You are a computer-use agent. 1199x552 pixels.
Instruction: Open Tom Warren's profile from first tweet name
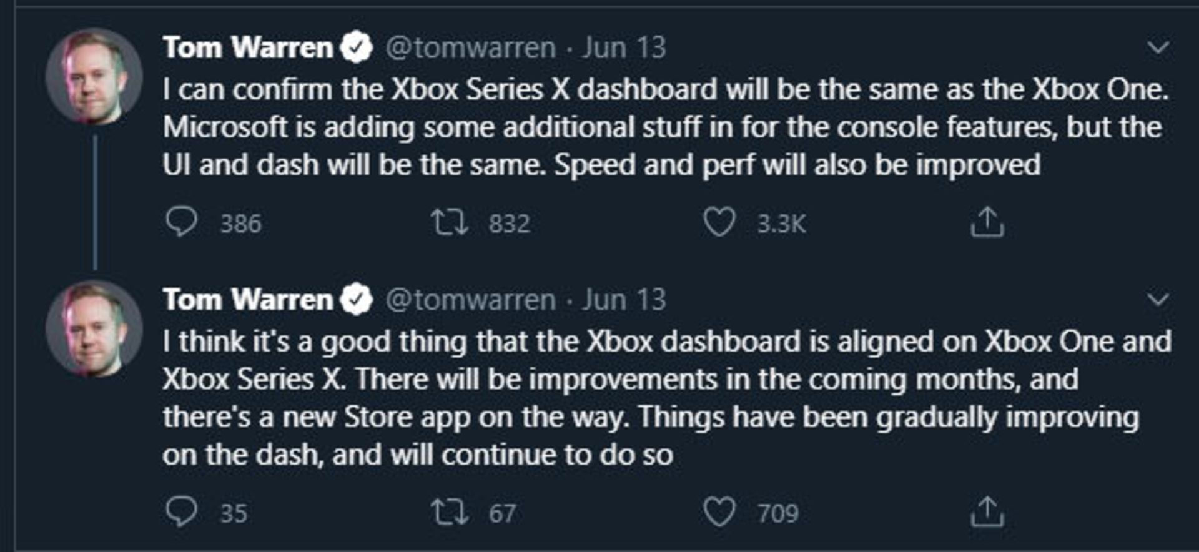(248, 47)
